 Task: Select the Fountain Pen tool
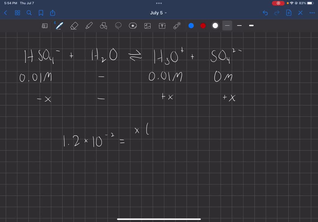click(x=59, y=26)
